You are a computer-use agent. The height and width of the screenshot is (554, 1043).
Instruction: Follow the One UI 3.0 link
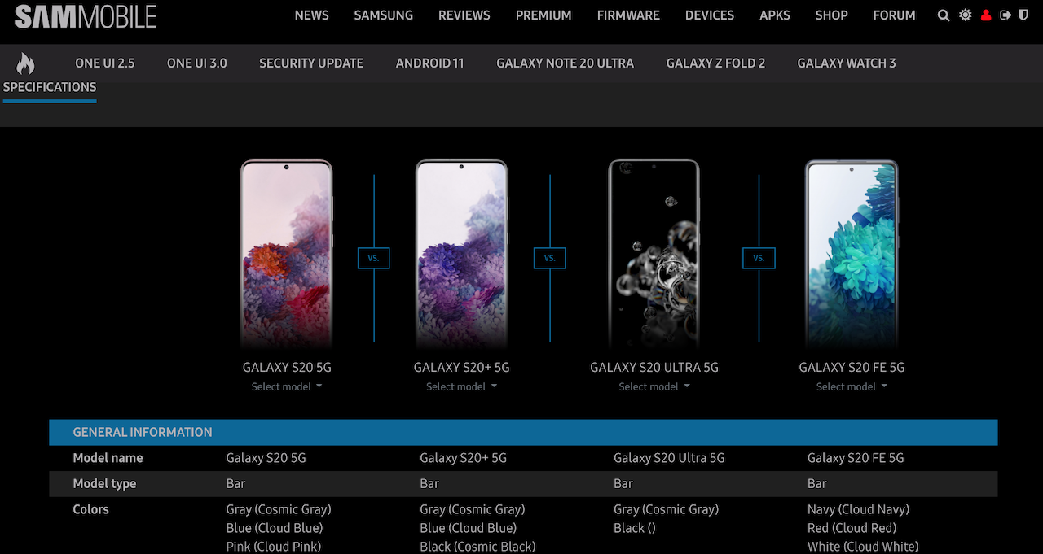[x=196, y=63]
